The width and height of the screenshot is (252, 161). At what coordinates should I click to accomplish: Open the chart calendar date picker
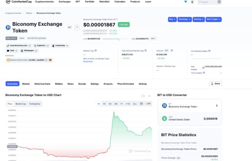coord(142,104)
